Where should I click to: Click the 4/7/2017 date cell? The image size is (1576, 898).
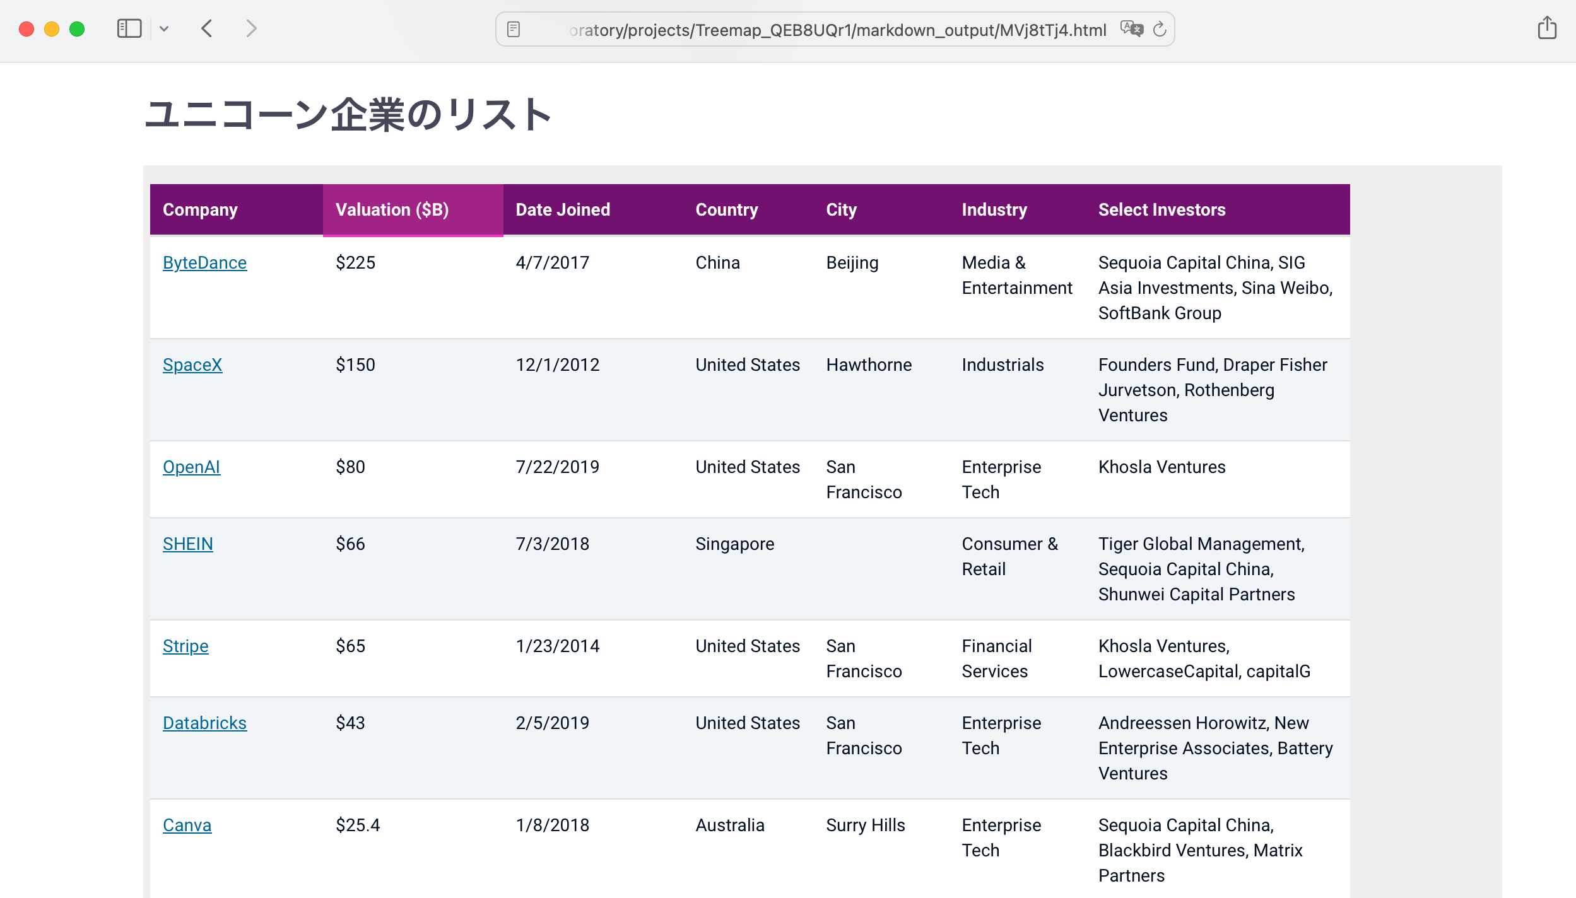[593, 288]
